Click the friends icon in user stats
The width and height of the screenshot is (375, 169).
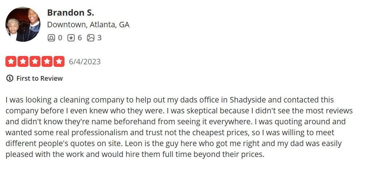(x=51, y=37)
